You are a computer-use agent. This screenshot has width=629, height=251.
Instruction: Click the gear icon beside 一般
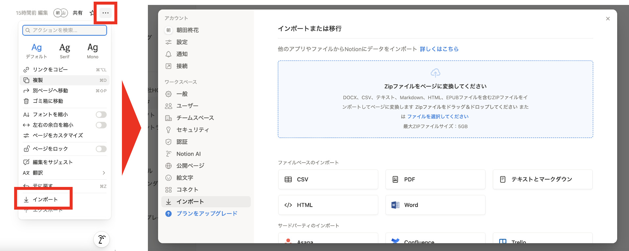[169, 94]
